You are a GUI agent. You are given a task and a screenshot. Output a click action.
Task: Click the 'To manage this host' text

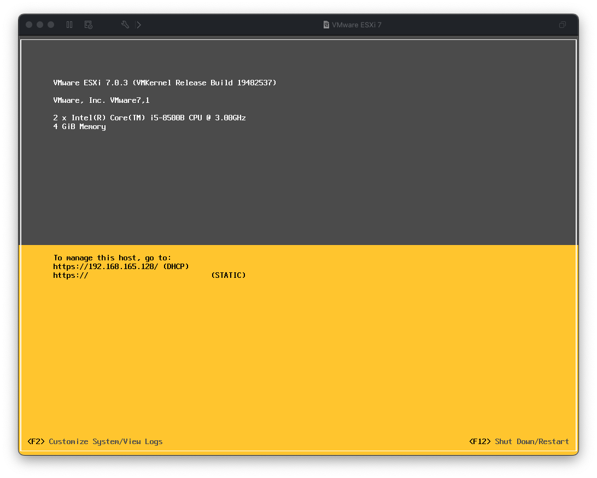point(112,258)
